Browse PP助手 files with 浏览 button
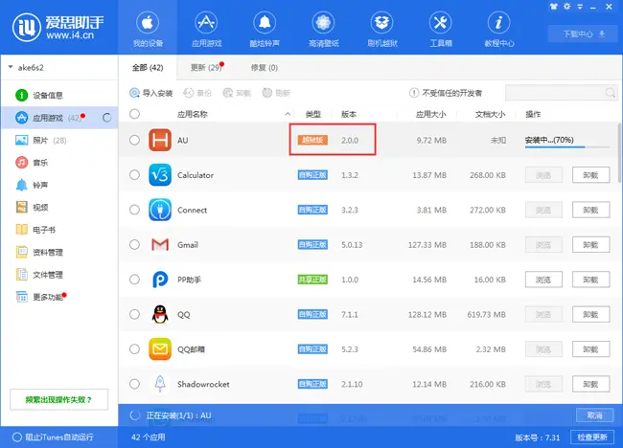The height and width of the screenshot is (448, 623). tap(543, 280)
